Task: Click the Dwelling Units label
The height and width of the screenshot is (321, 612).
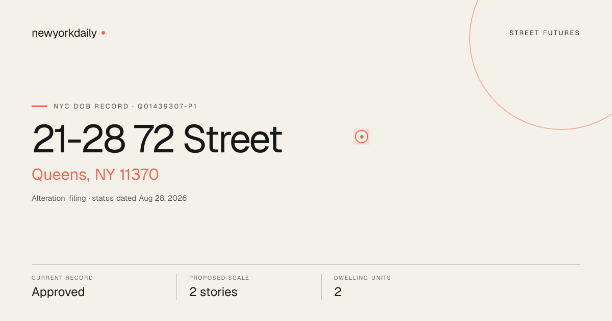Action: (363, 278)
